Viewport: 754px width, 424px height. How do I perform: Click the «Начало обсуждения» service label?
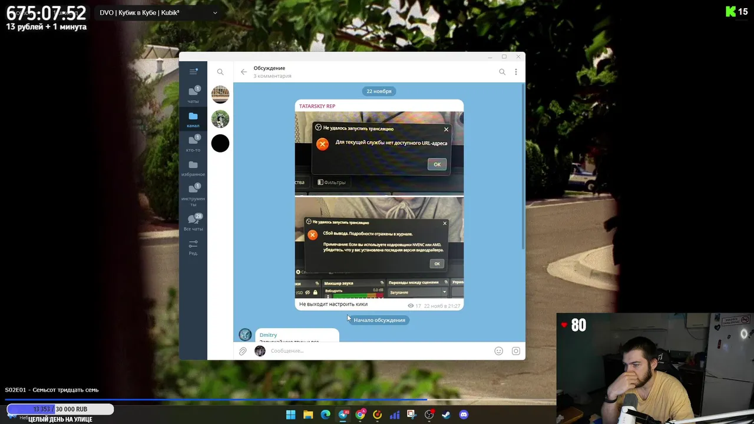(379, 320)
